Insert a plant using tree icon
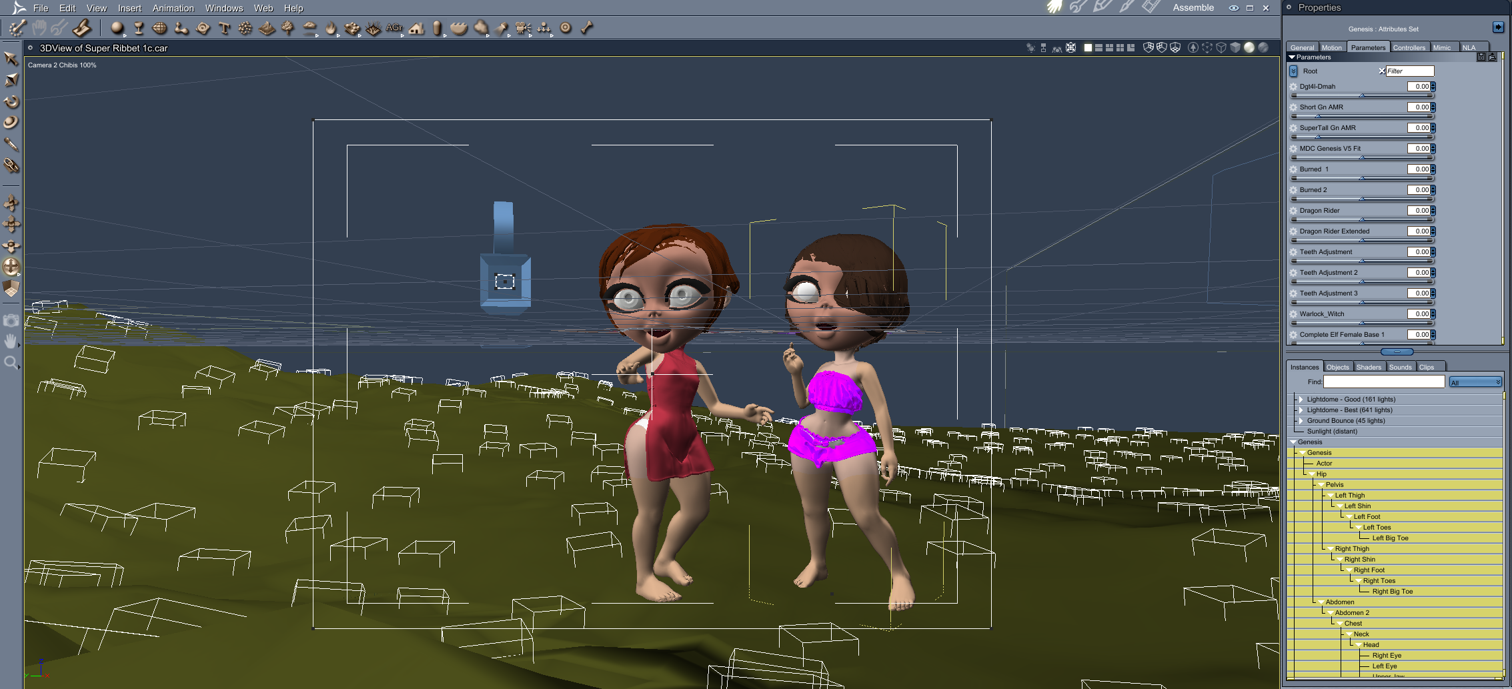The height and width of the screenshot is (689, 1512). coord(288,28)
